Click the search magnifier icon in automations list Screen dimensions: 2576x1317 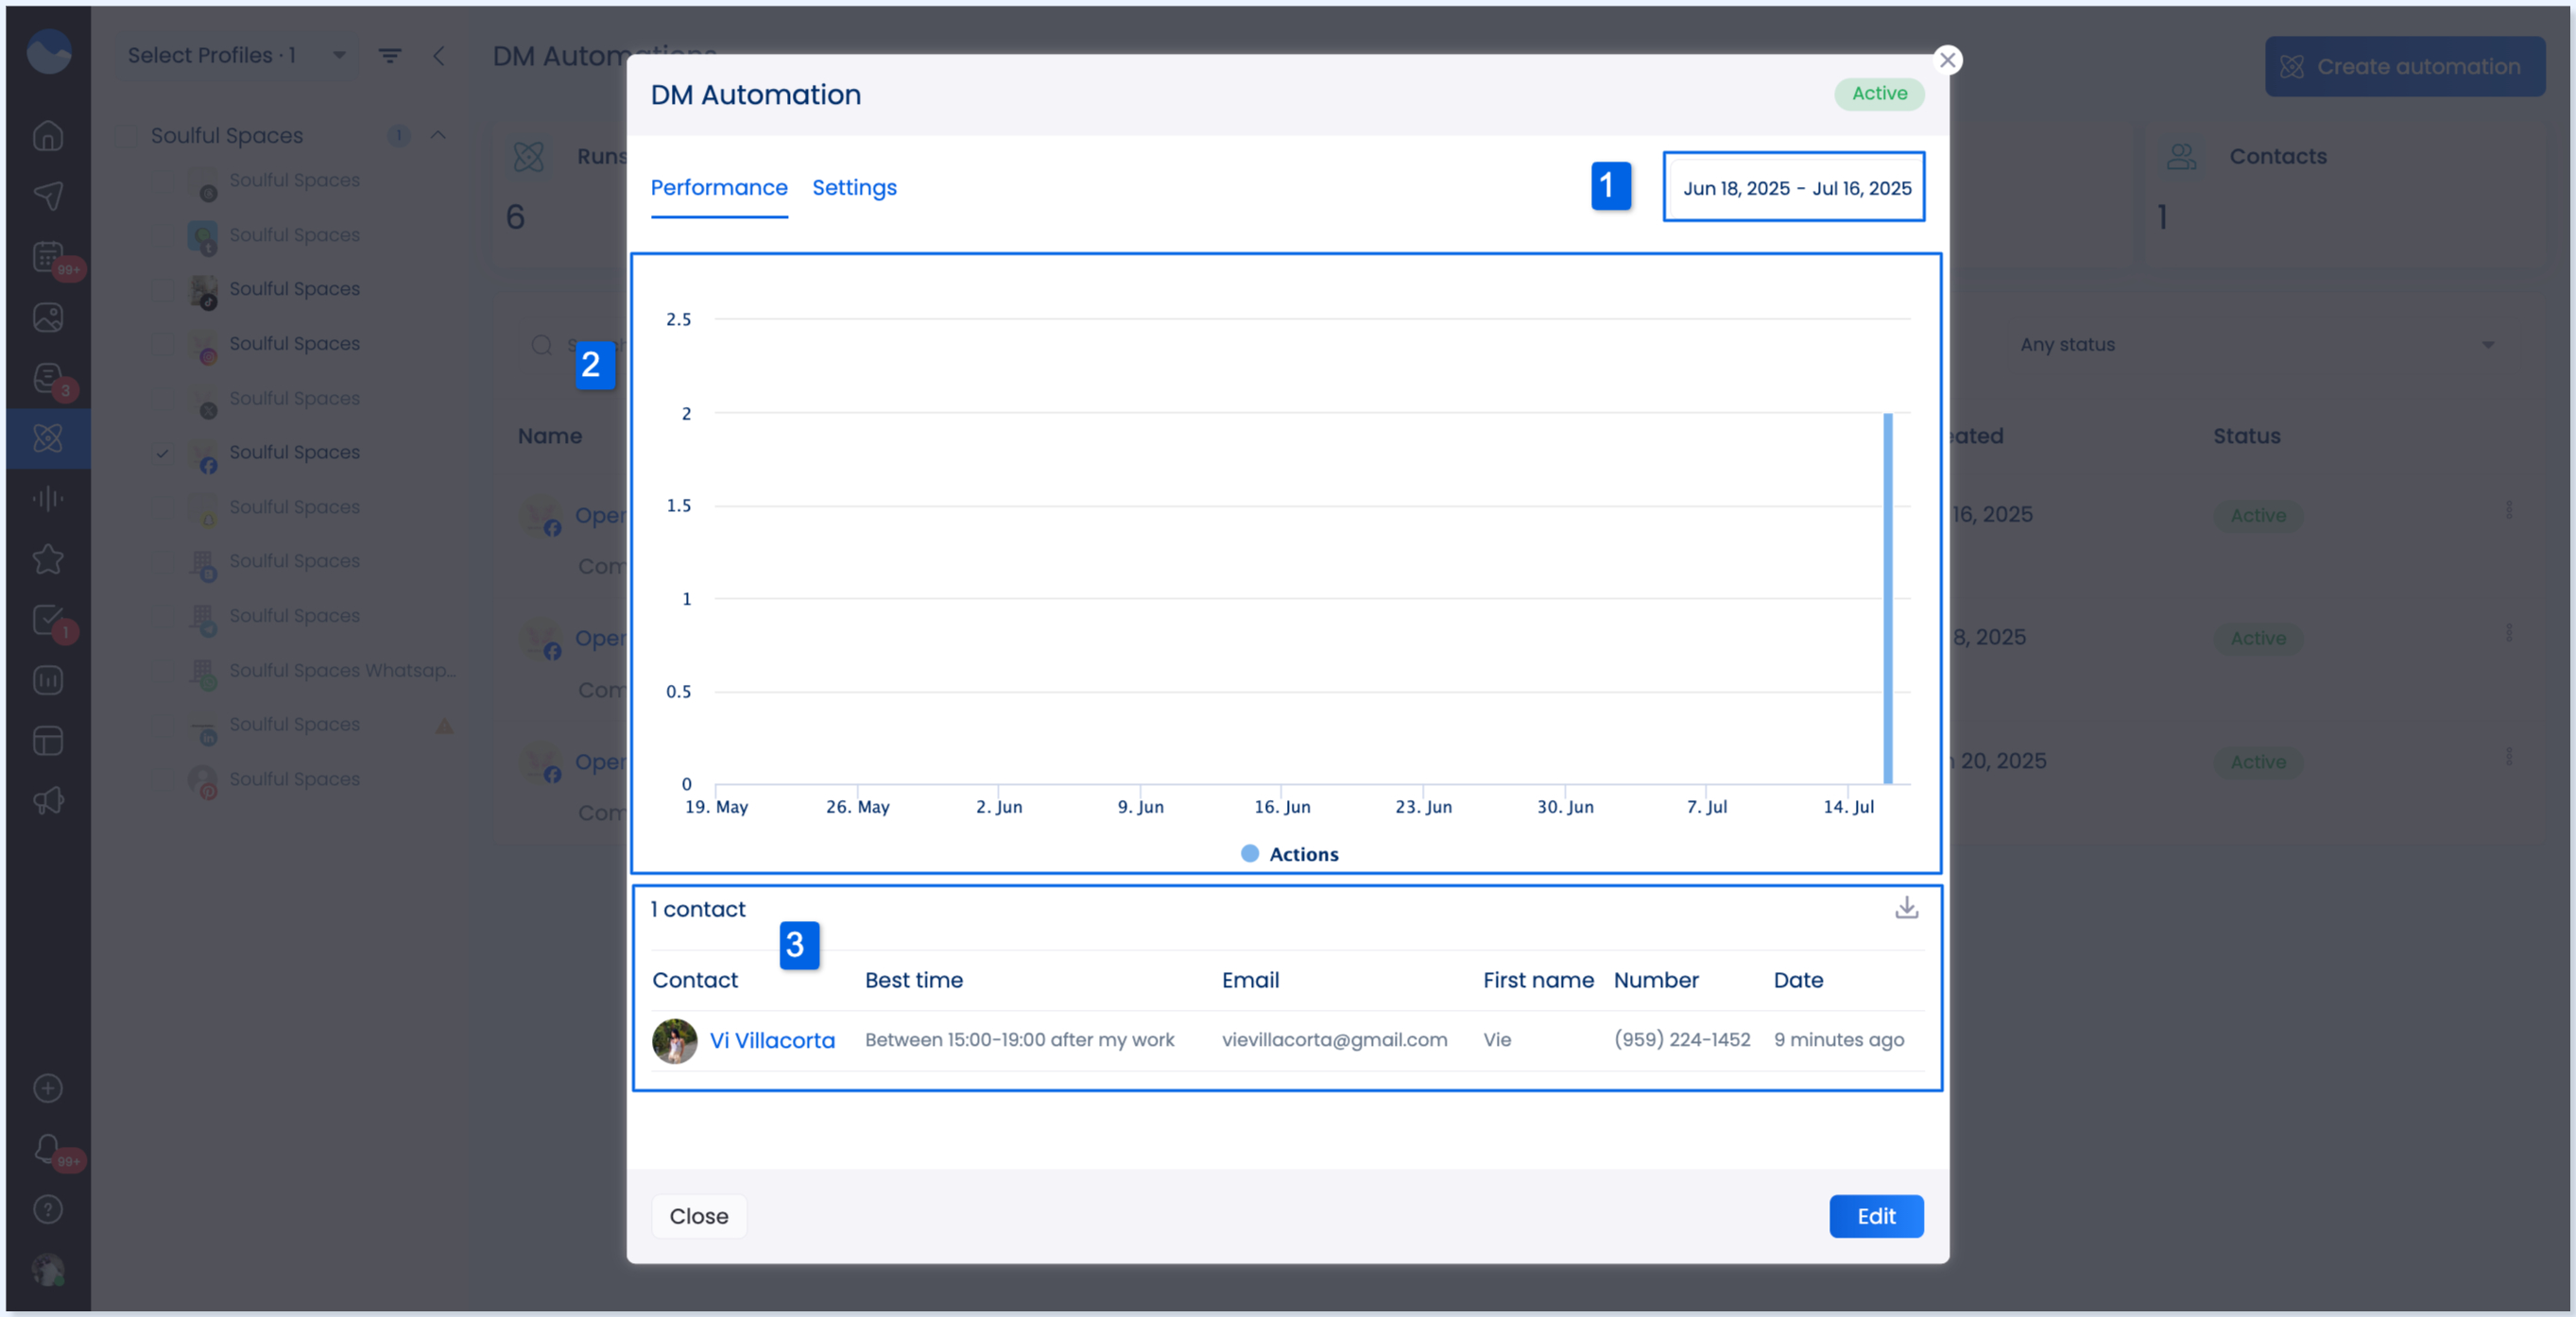tap(542, 345)
